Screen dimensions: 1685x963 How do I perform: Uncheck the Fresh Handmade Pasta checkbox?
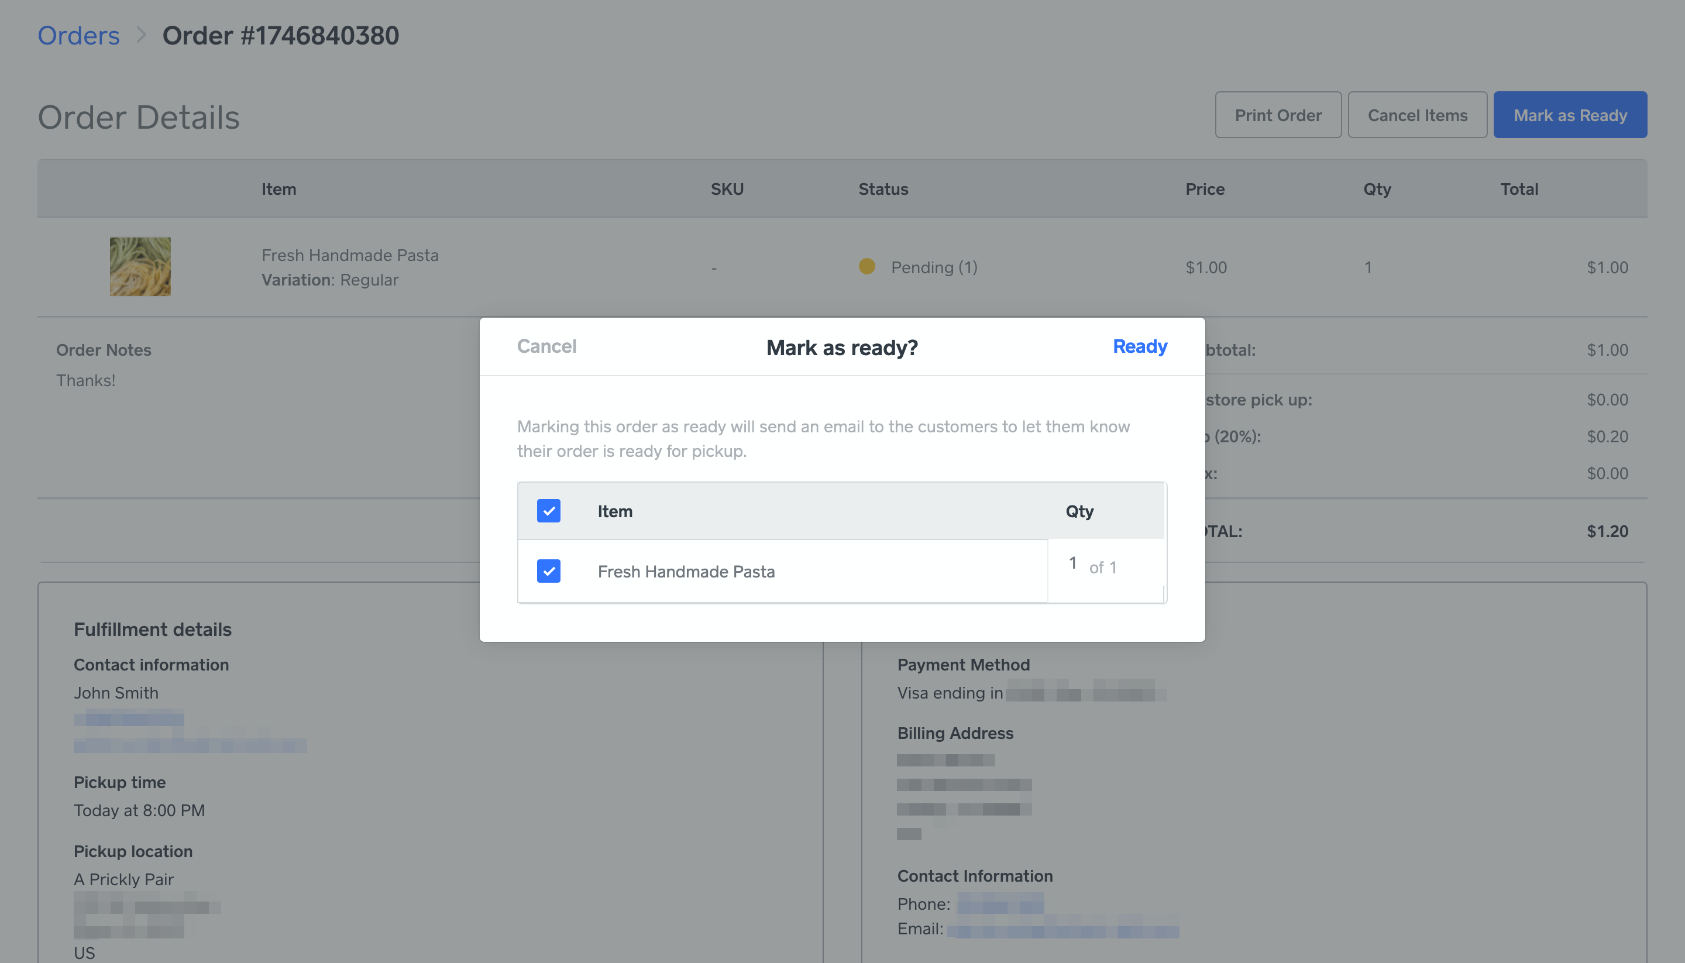(548, 571)
